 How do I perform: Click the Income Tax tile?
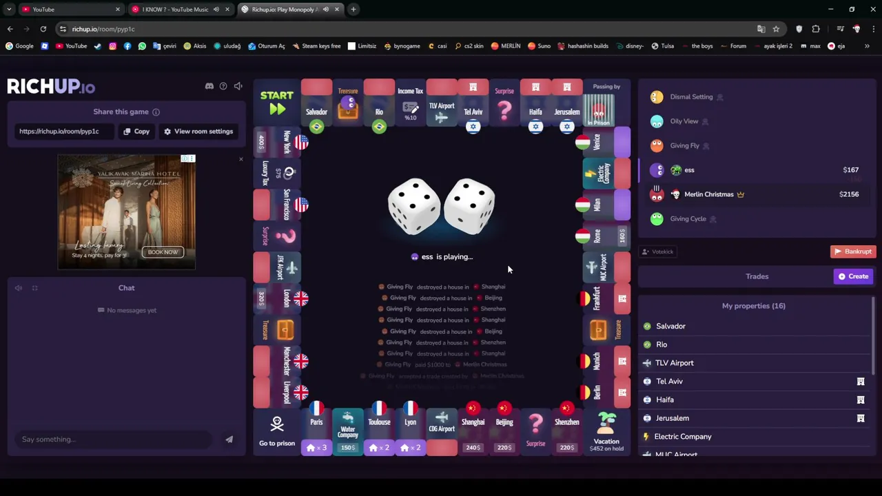click(411, 103)
